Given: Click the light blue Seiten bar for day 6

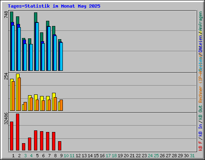Looking at the screenshot, I should pyautogui.click(x=43, y=57).
